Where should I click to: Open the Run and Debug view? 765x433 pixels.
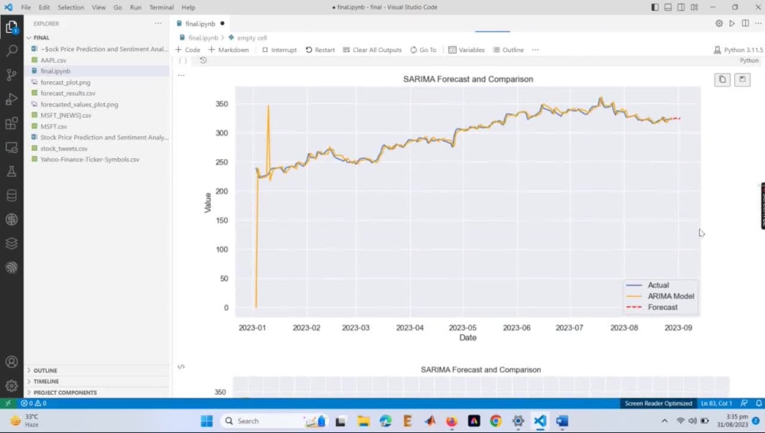11,99
